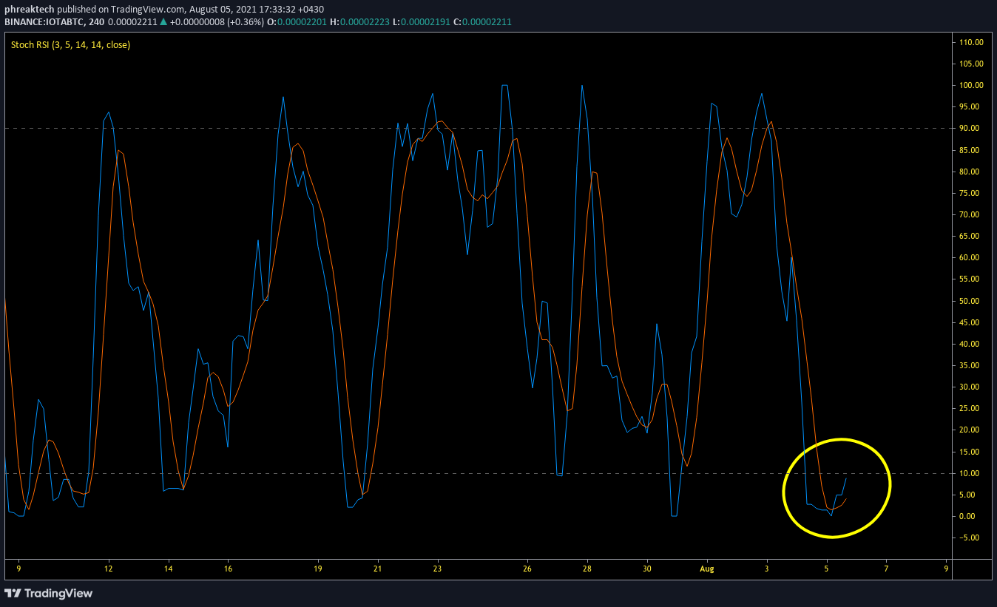The height and width of the screenshot is (607, 997).
Task: Click the high value H:0.00002223
Action: click(x=360, y=22)
